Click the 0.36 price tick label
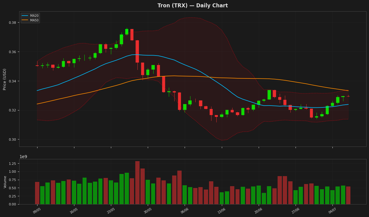Image resolution: width=369 pixels, height=217 pixels. pos(13,52)
